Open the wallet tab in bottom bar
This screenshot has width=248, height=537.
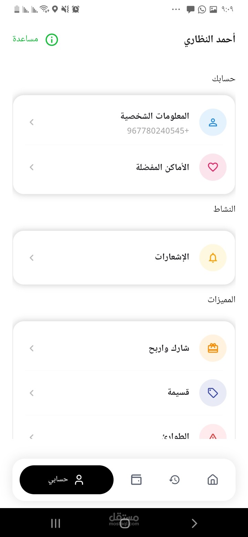pos(136,480)
